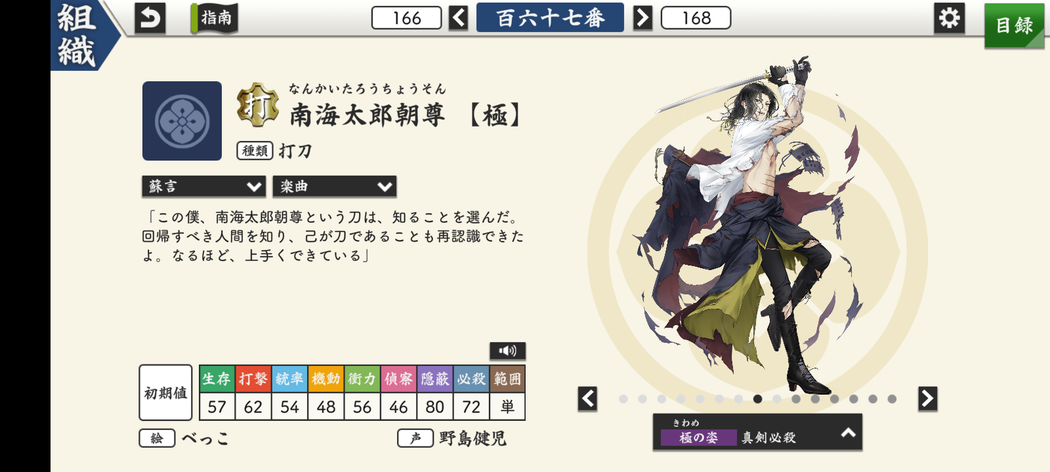Jump to sword number 166
This screenshot has height=472, width=1050.
coord(407,18)
